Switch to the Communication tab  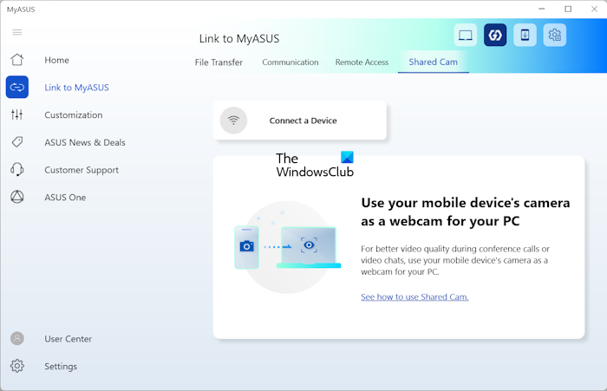[290, 62]
